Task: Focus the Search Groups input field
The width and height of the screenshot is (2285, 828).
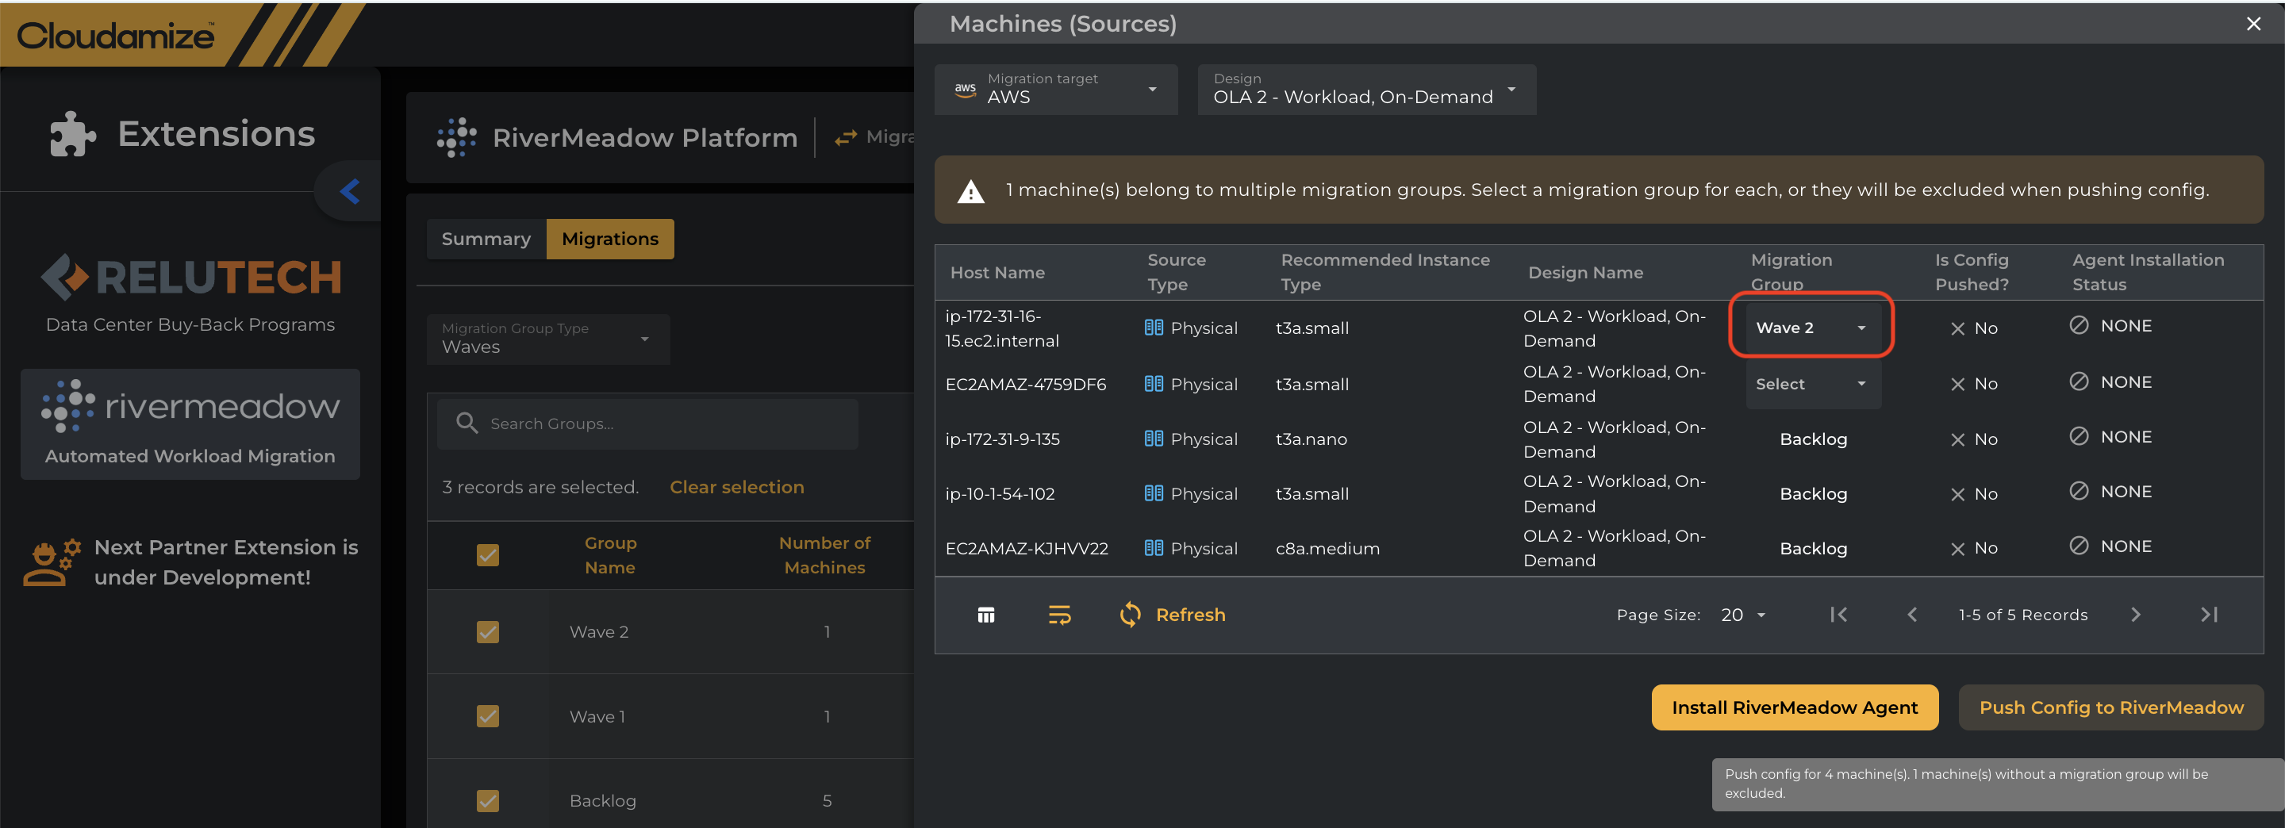Action: [x=647, y=424]
